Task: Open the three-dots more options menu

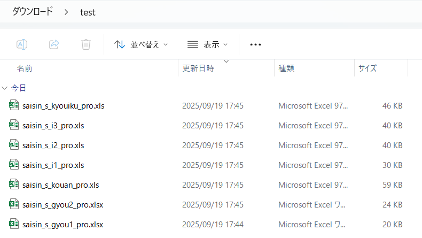Action: click(255, 44)
